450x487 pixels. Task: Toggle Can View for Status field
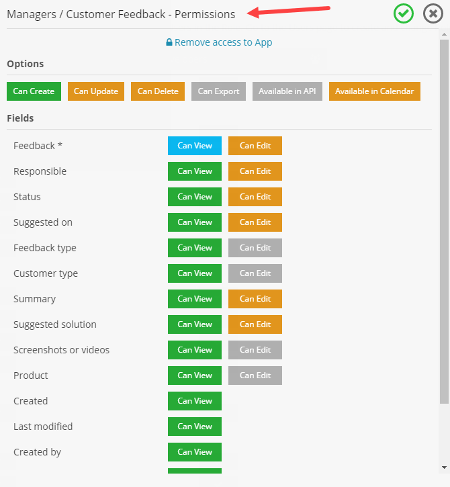point(195,197)
